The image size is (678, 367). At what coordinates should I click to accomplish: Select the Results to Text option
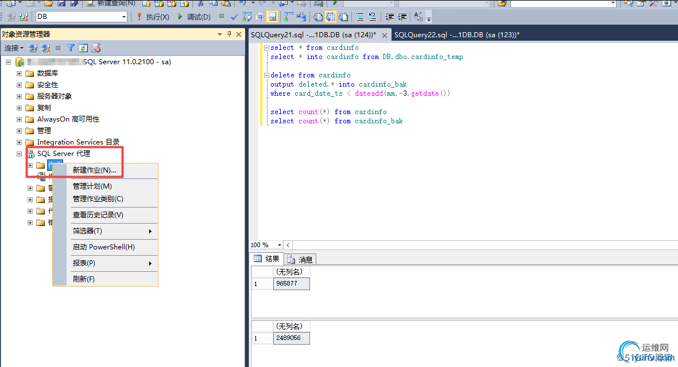(x=318, y=17)
